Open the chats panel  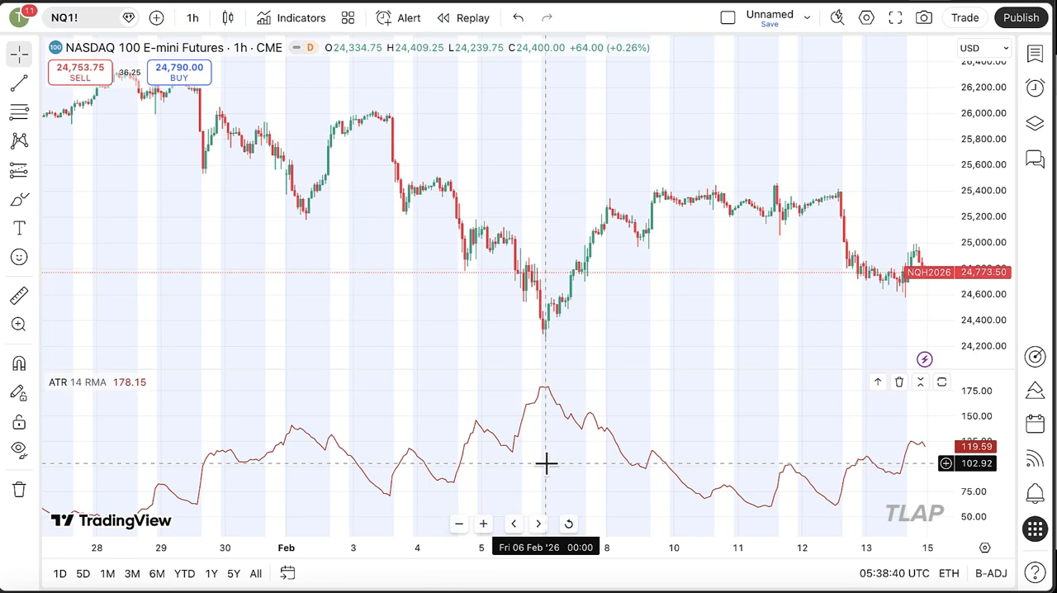point(1035,159)
